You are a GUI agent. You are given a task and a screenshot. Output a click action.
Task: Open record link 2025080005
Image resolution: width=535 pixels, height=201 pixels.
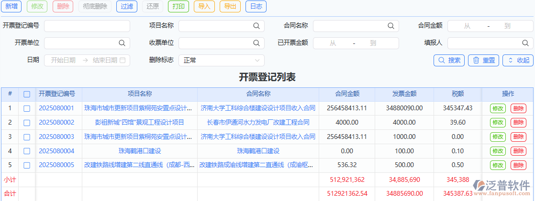pos(56,165)
